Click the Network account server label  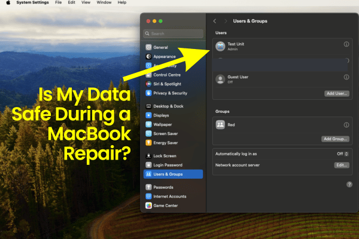(237, 165)
